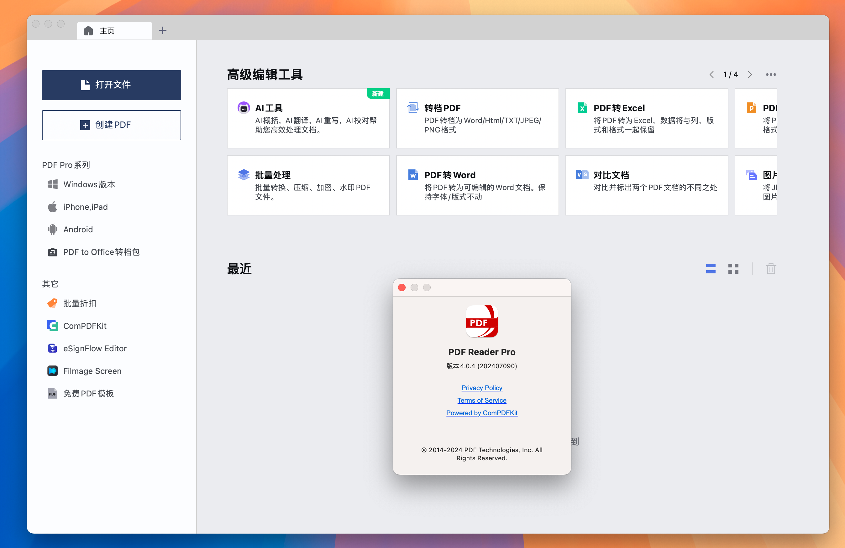Click the home icon in the 主页 tab

tap(88, 31)
